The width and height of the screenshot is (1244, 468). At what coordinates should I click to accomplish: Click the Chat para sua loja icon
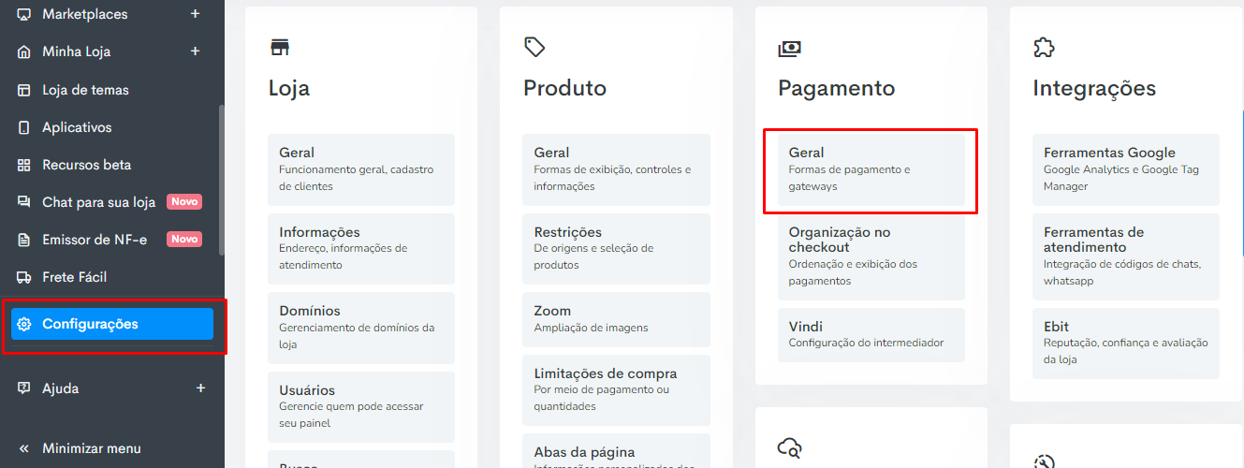pos(24,202)
